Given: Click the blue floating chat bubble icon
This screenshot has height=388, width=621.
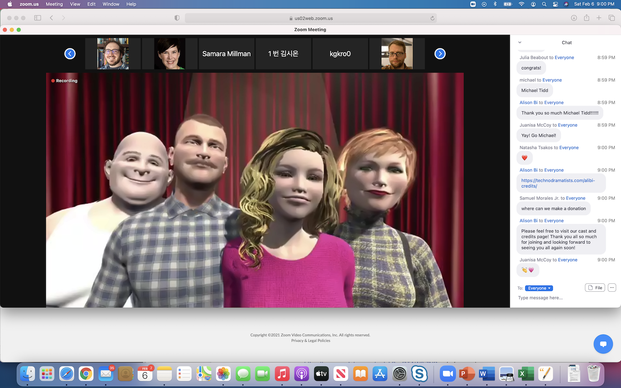Looking at the screenshot, I should coord(603,344).
